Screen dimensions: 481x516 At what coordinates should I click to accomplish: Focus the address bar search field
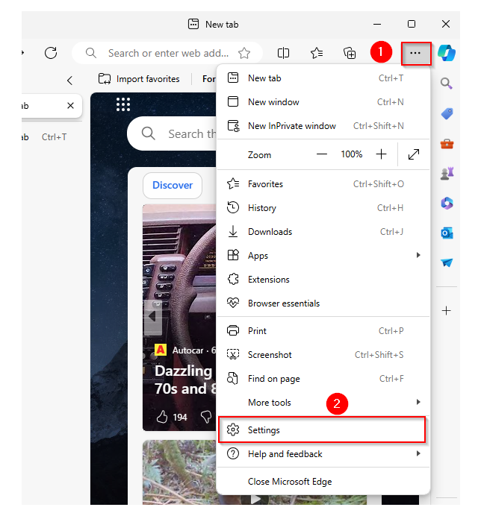click(167, 53)
